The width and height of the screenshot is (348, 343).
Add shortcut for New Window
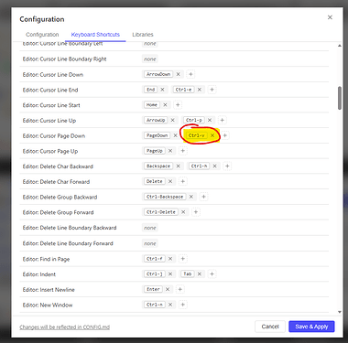(x=183, y=305)
